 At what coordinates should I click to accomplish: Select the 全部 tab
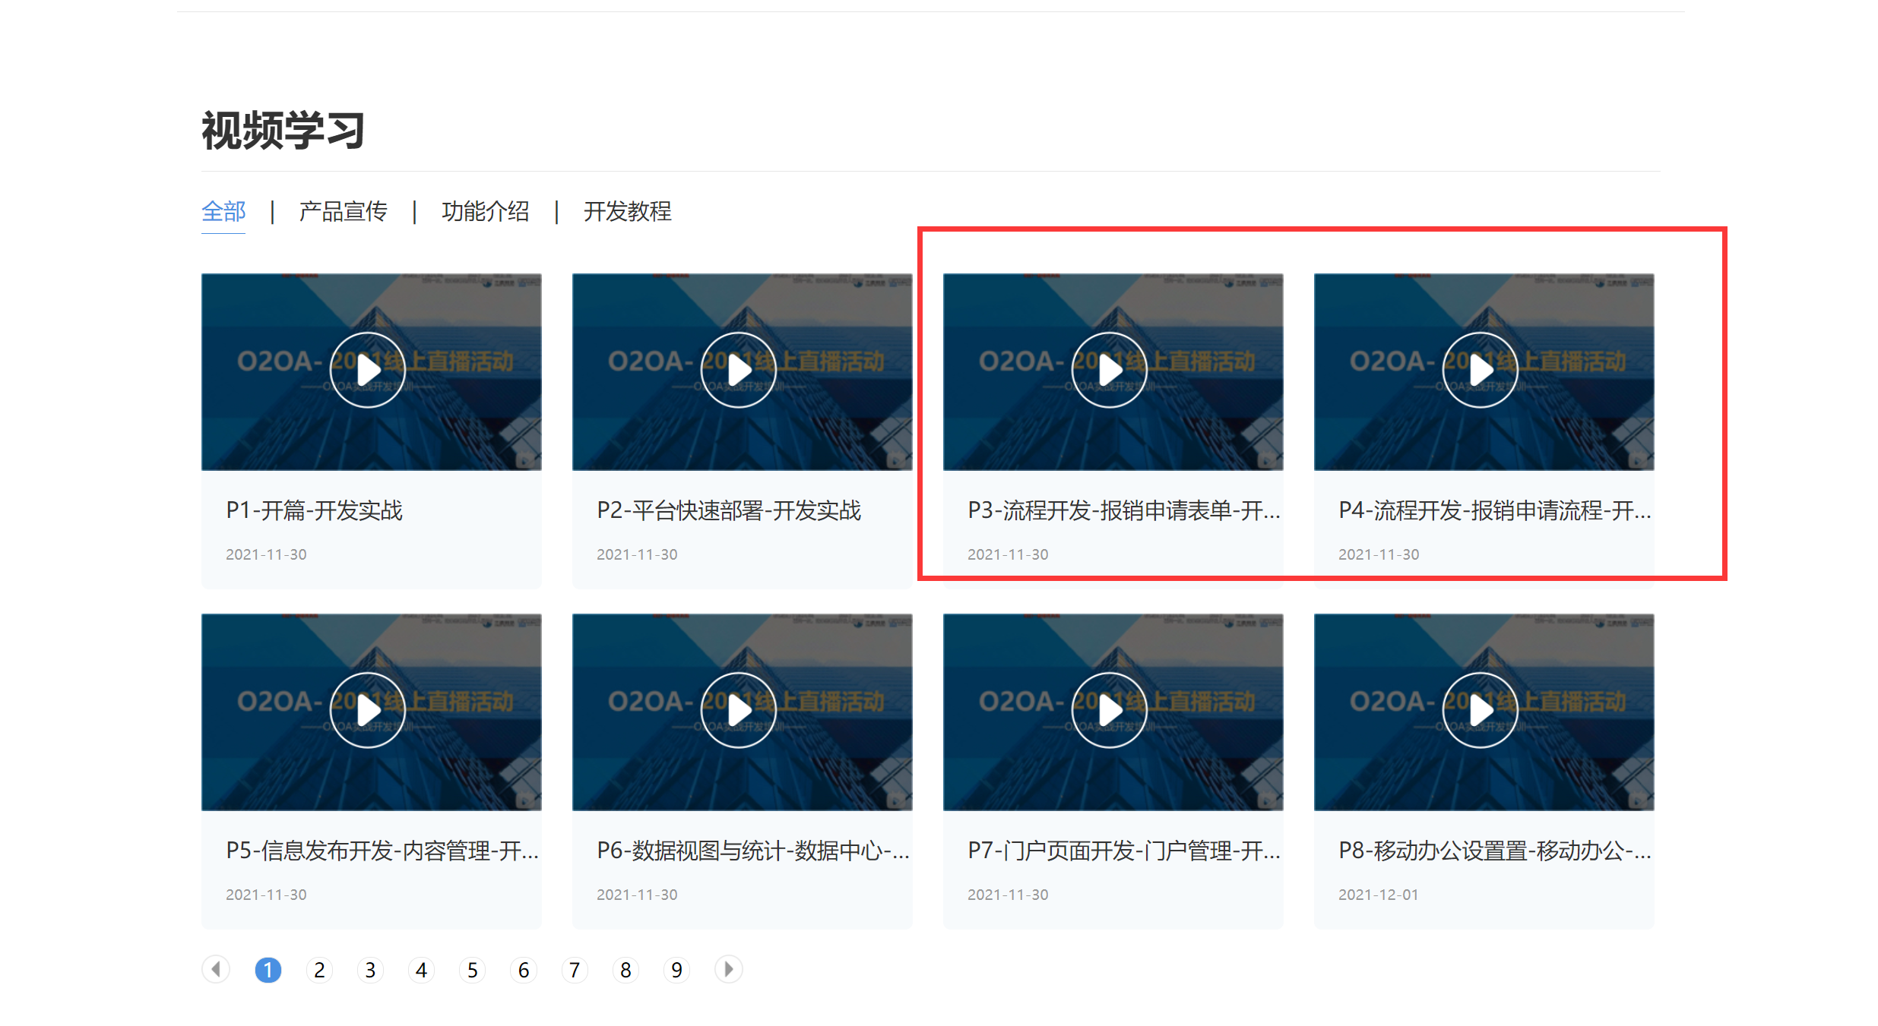tap(223, 211)
